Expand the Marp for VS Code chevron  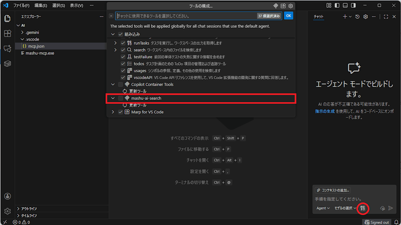[x=113, y=112]
